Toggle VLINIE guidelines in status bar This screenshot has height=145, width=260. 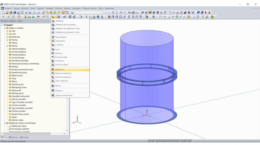point(184,141)
